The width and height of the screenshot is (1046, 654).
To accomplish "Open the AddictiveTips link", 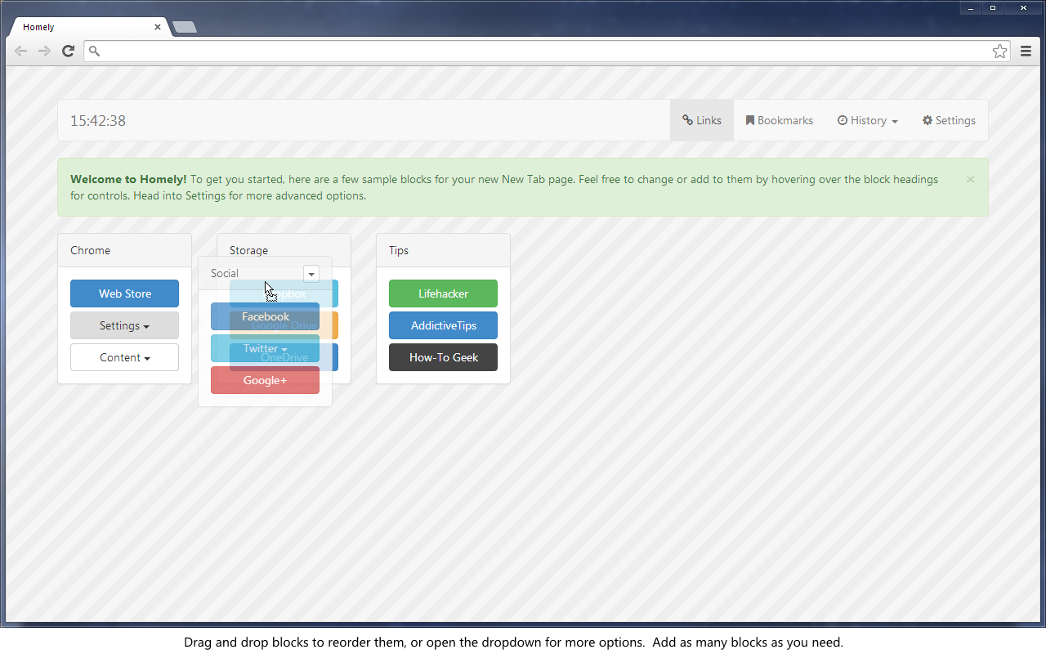I will click(x=443, y=325).
